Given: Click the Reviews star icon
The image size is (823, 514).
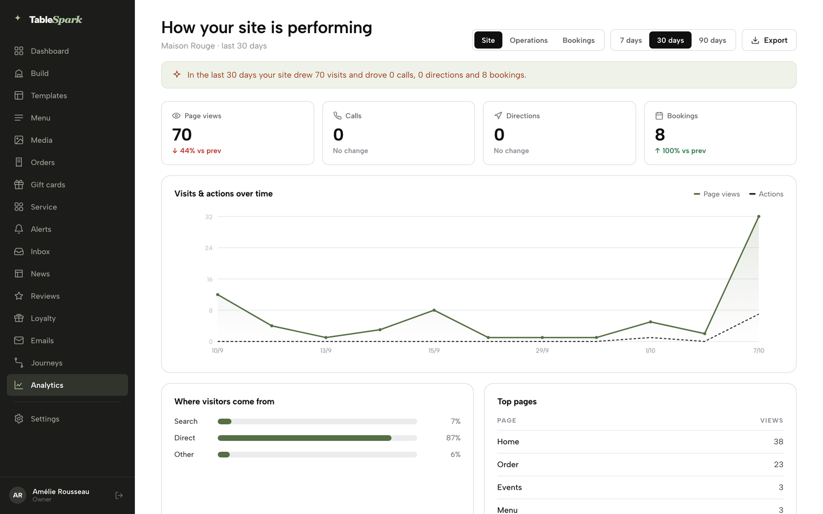Looking at the screenshot, I should click(x=19, y=296).
